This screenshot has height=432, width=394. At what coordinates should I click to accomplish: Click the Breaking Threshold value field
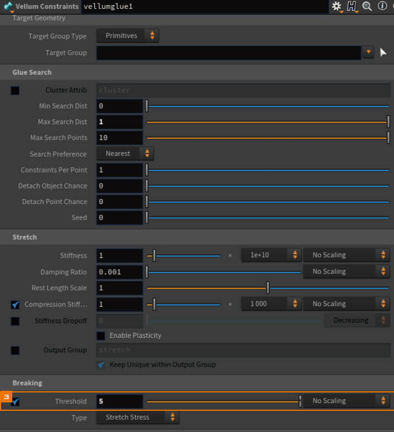[x=120, y=401]
